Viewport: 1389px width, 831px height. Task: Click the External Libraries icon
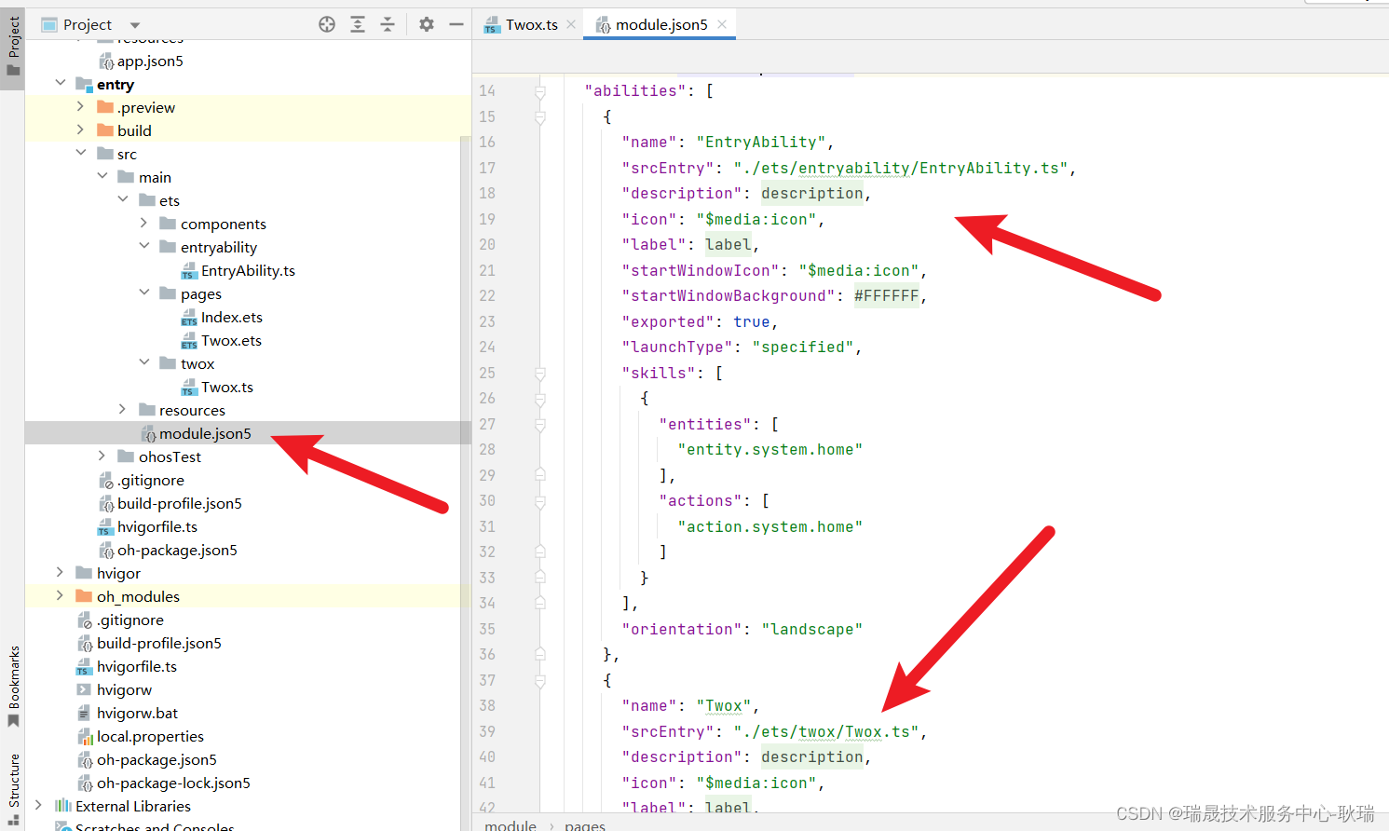click(x=63, y=806)
